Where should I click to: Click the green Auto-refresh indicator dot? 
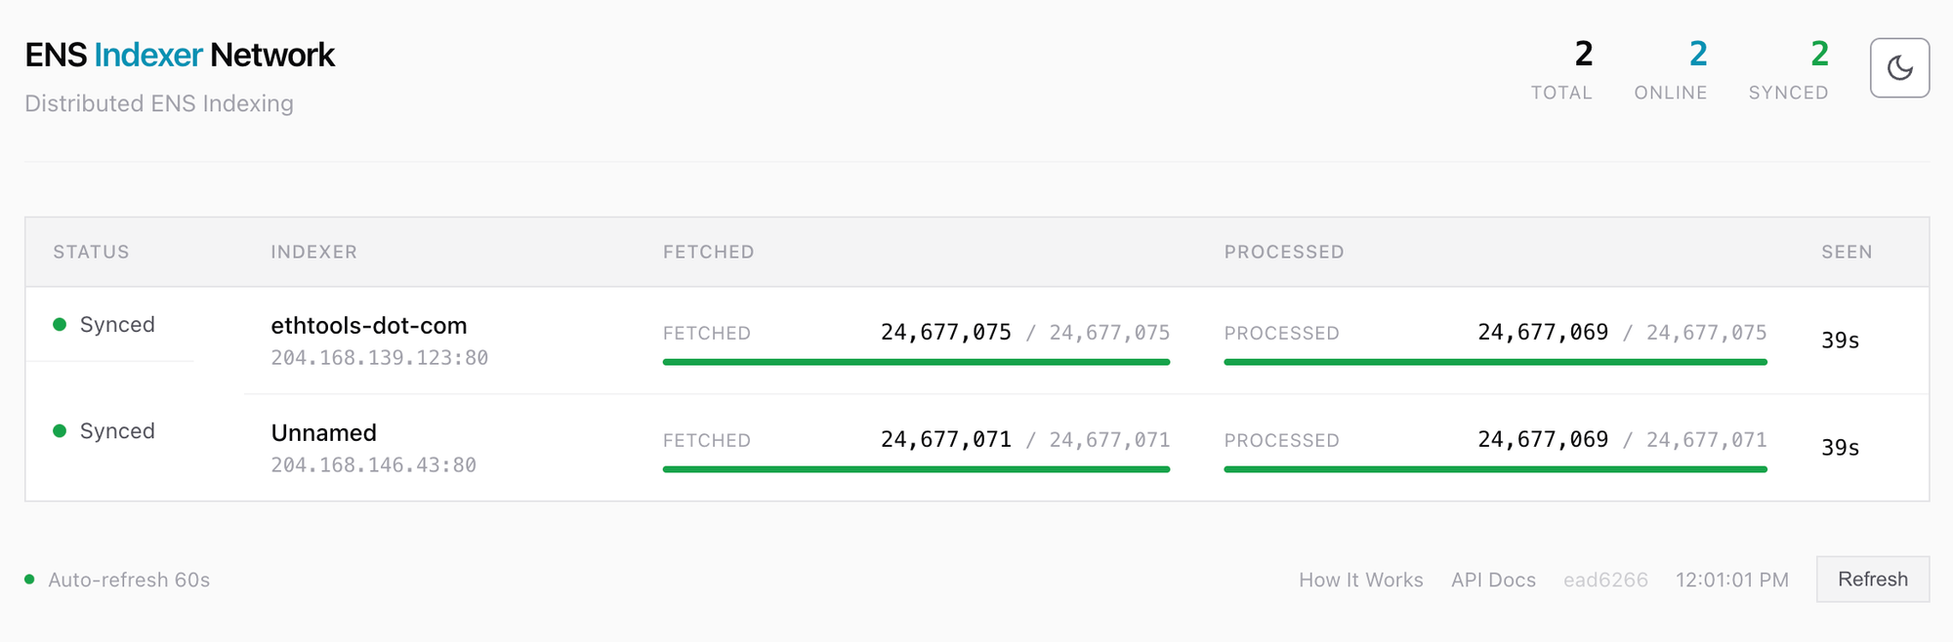(x=29, y=580)
